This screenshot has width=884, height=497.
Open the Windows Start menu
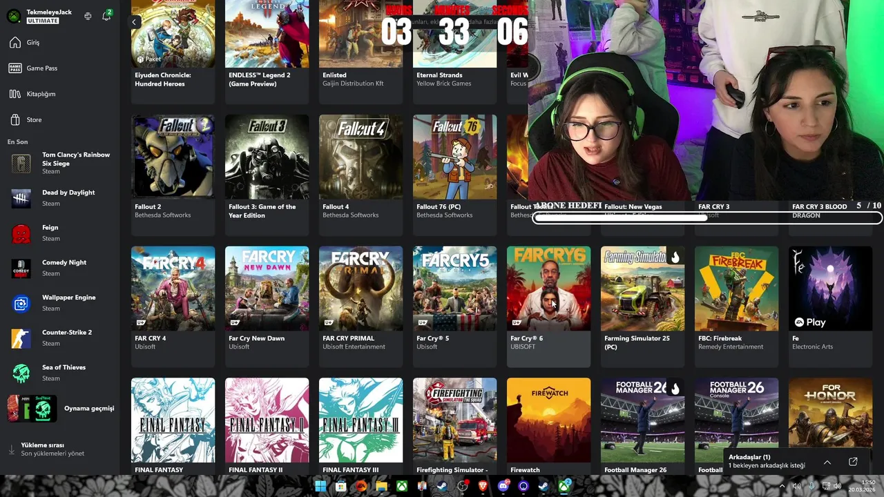tap(320, 487)
